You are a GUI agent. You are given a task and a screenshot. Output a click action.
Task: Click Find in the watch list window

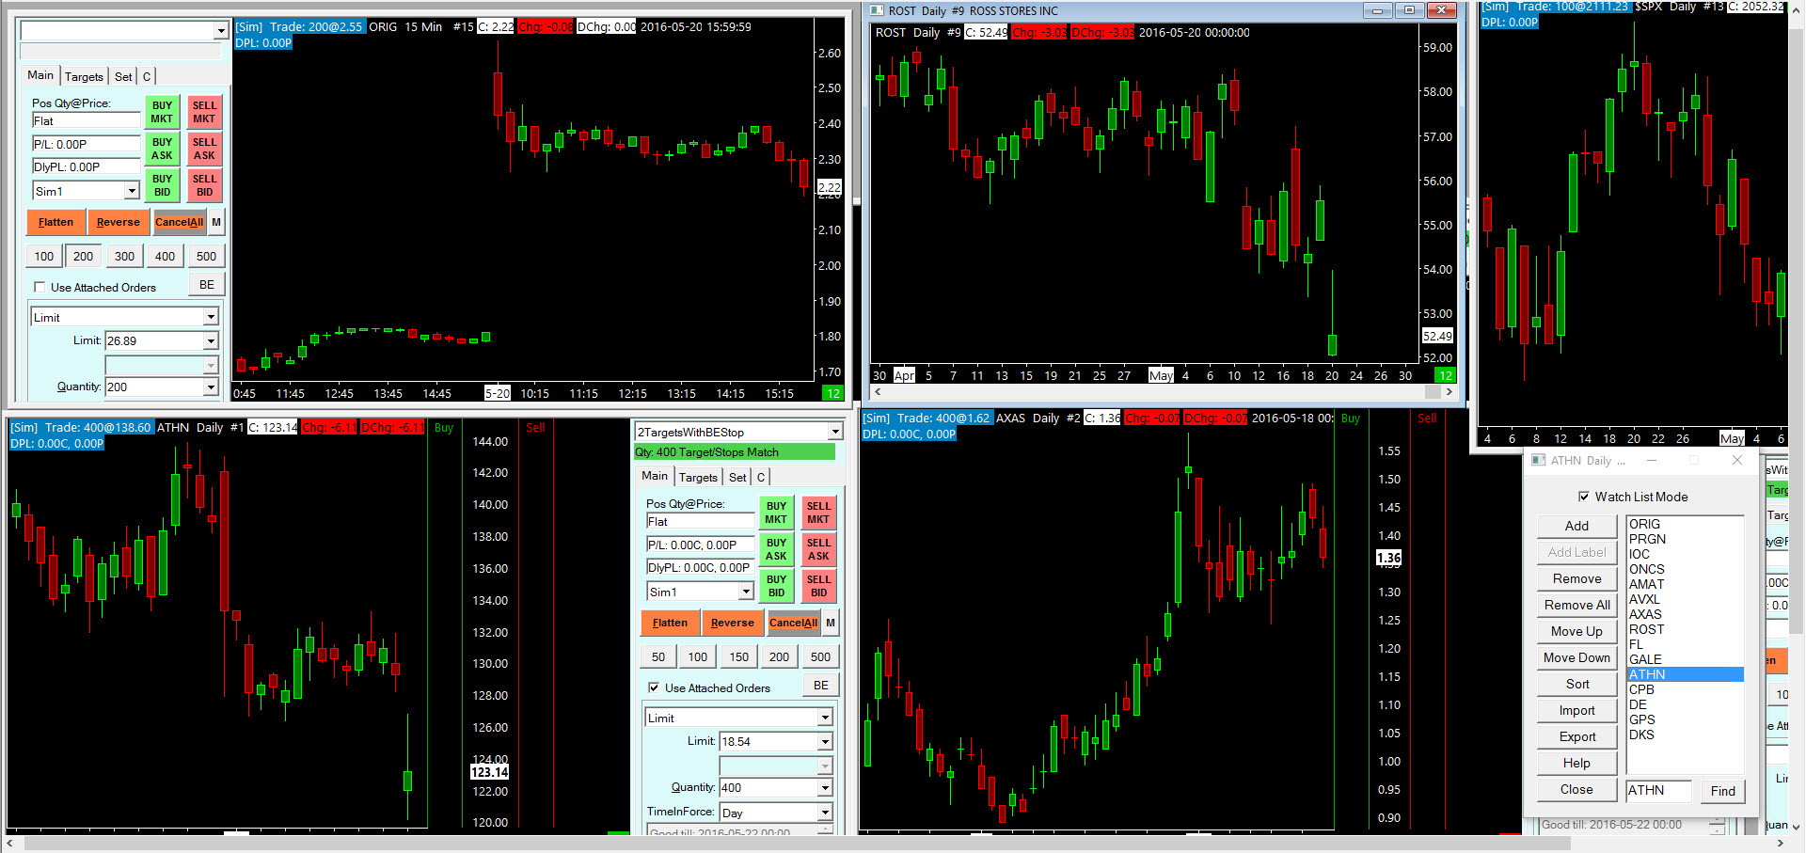(1722, 791)
